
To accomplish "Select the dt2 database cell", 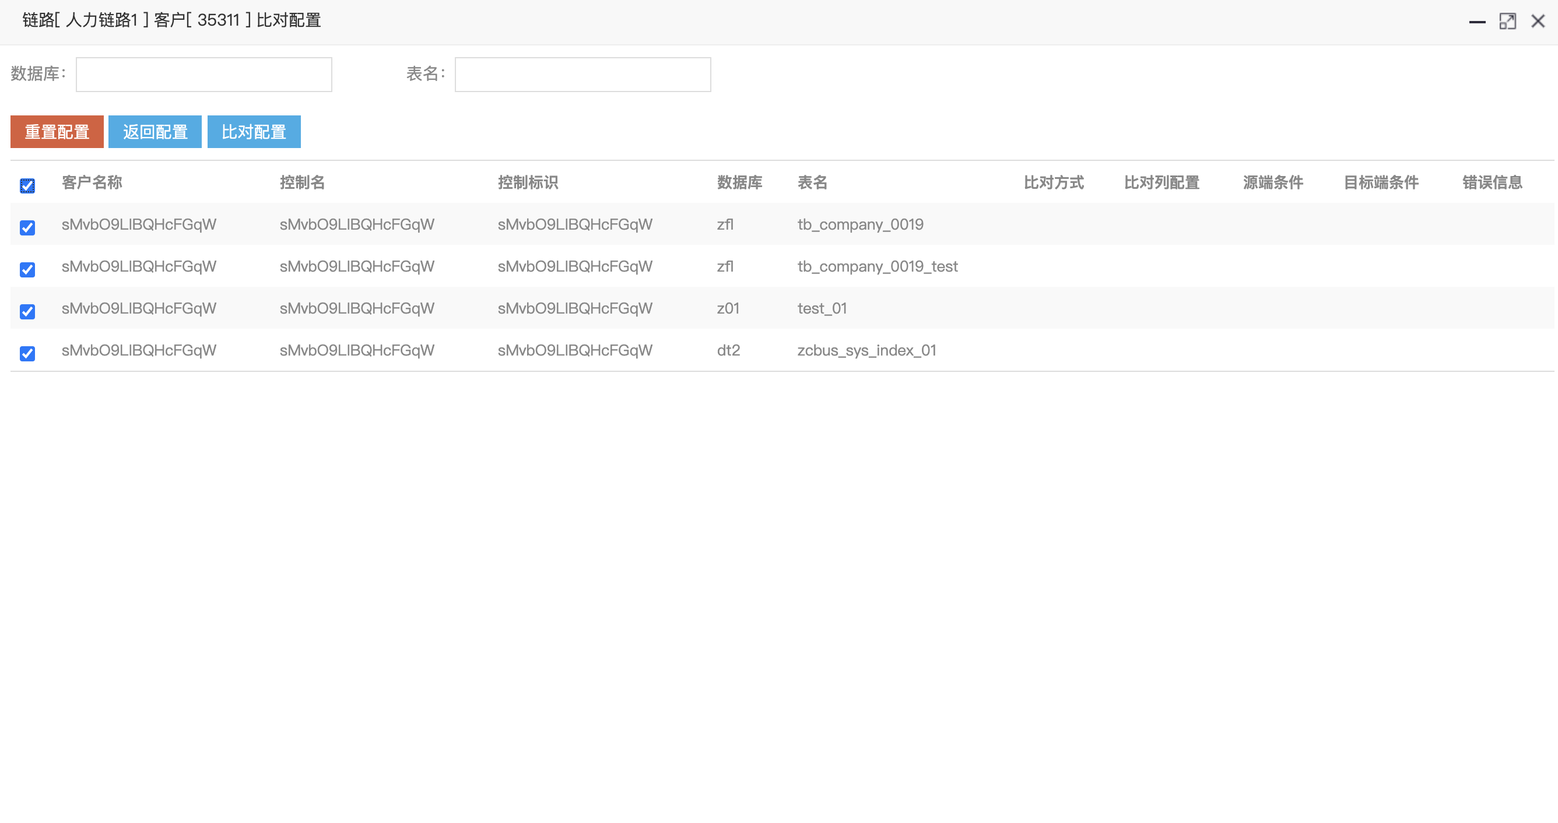I will point(728,351).
